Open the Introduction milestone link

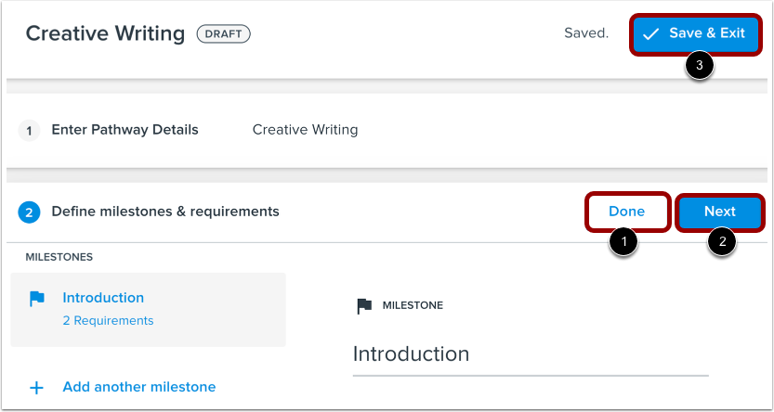pyautogui.click(x=103, y=298)
